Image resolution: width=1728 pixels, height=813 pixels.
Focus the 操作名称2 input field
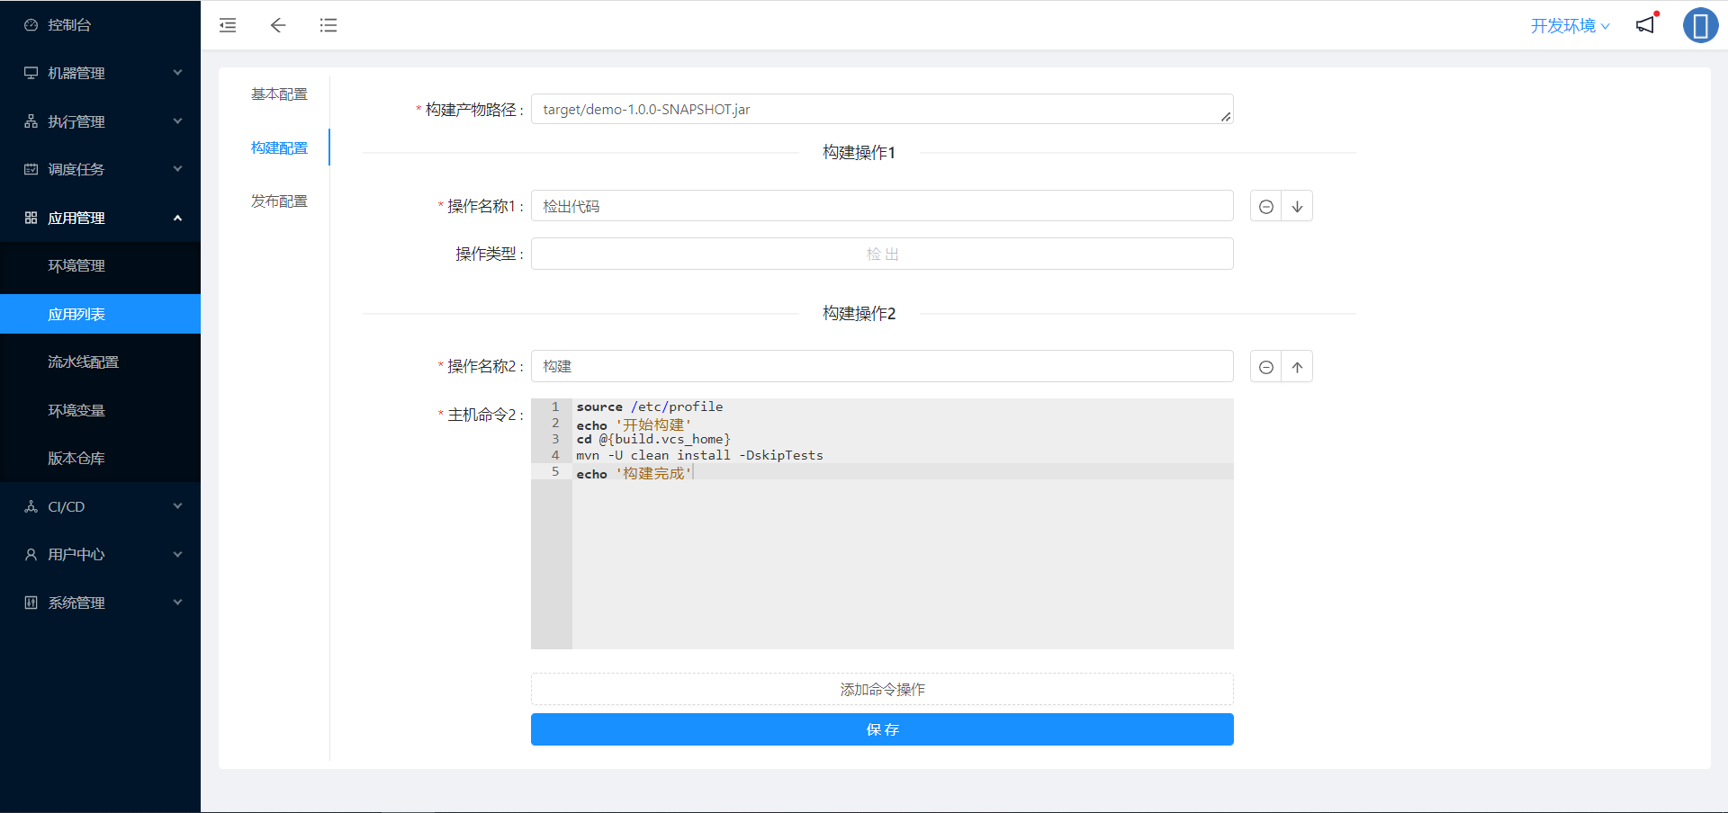[x=882, y=366]
